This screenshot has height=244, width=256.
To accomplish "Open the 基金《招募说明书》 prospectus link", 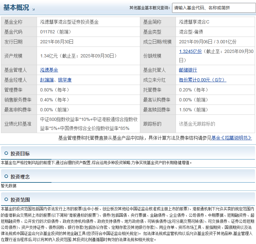I will point(232,138).
